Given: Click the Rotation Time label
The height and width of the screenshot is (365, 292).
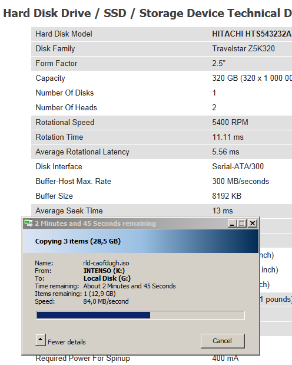Looking at the screenshot, I should point(59,137).
